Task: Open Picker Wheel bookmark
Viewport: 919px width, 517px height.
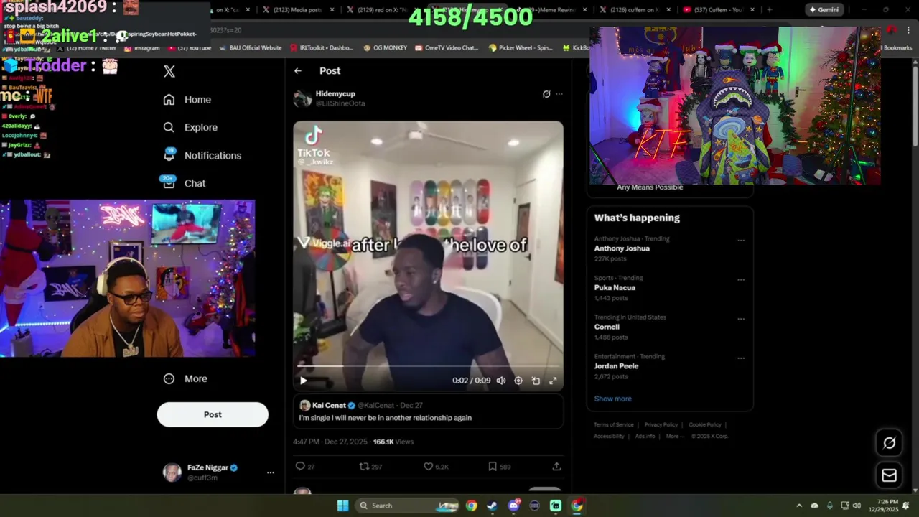Action: pyautogui.click(x=520, y=47)
